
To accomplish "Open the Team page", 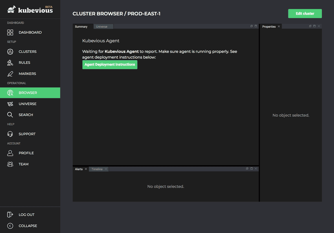I will click(x=24, y=164).
